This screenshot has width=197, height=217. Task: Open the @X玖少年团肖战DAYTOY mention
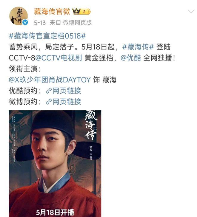tap(50, 80)
